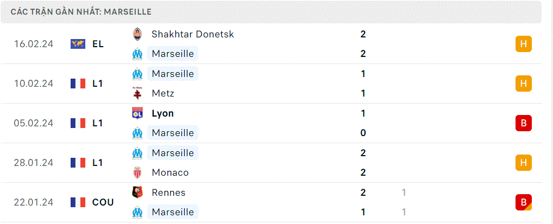Screen dimensions: 553x224
Task: Click the red B badge for Lyon match
Action: click(x=523, y=123)
